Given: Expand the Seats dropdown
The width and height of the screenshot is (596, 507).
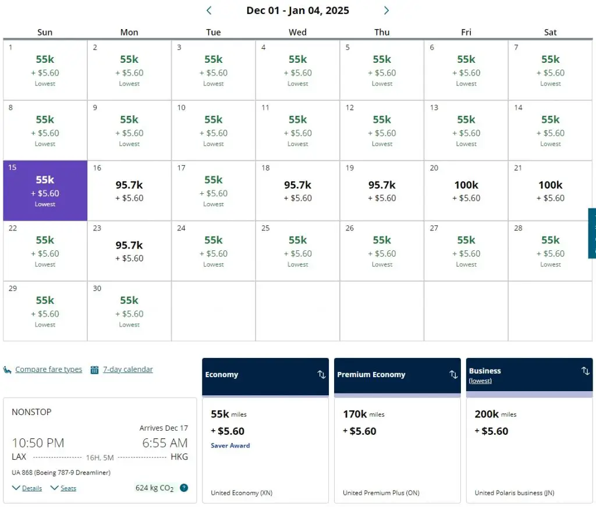Looking at the screenshot, I should 54,488.
